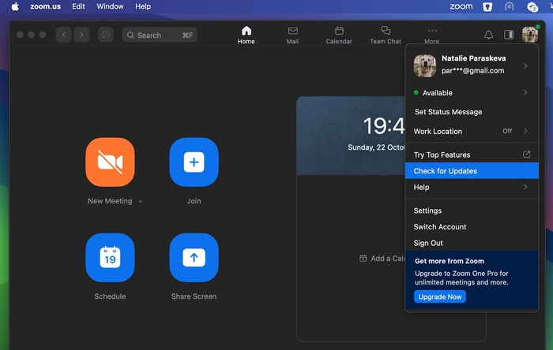
Task: Expand the Help submenu chevron
Action: [525, 187]
